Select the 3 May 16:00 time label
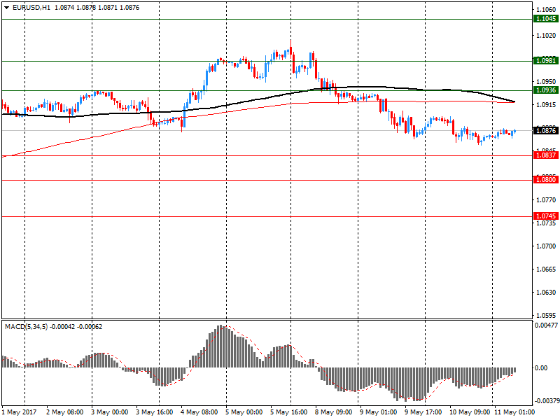560x420 pixels. click(x=155, y=412)
